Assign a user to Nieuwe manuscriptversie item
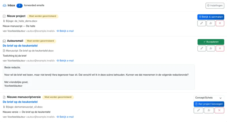The height and width of the screenshot is (122, 227). 209,110
